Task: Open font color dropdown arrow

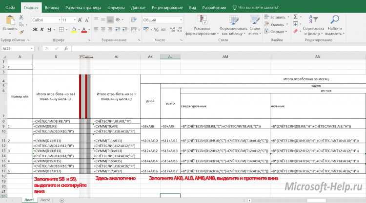Action: [x=89, y=30]
